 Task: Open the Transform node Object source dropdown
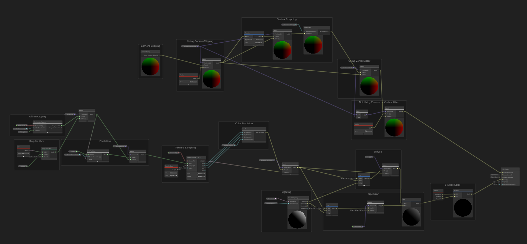pos(249,40)
